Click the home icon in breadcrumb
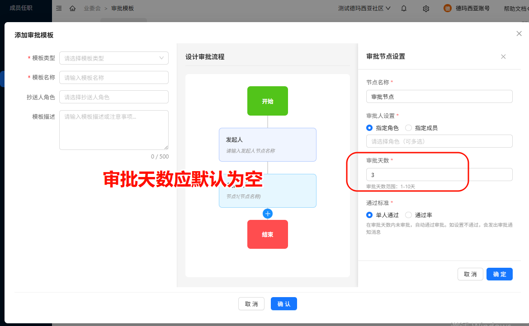 72,9
